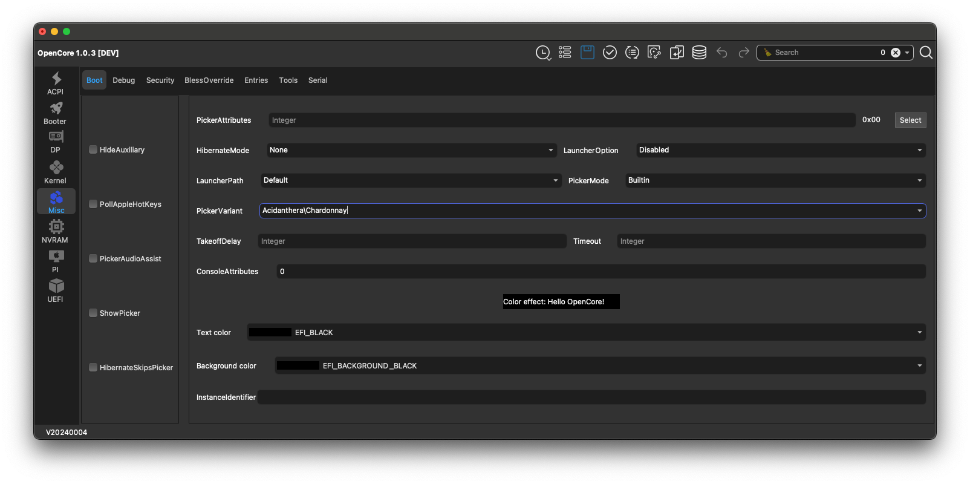Viewport: 970px width, 484px height.
Task: Click the 0x00 hex value
Action: coord(871,120)
